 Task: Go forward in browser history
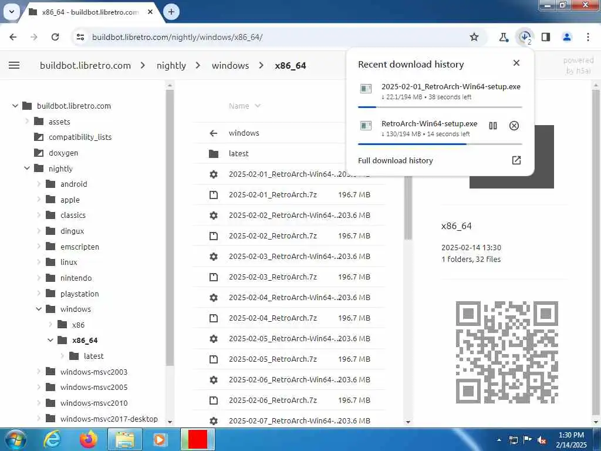(34, 37)
